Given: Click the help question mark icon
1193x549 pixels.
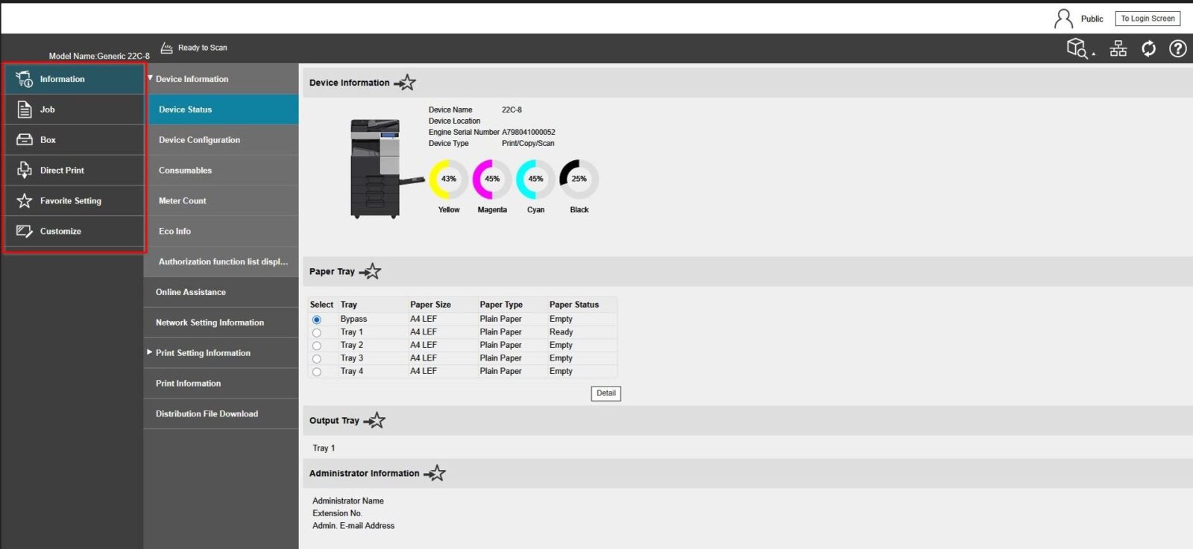Looking at the screenshot, I should (1178, 49).
